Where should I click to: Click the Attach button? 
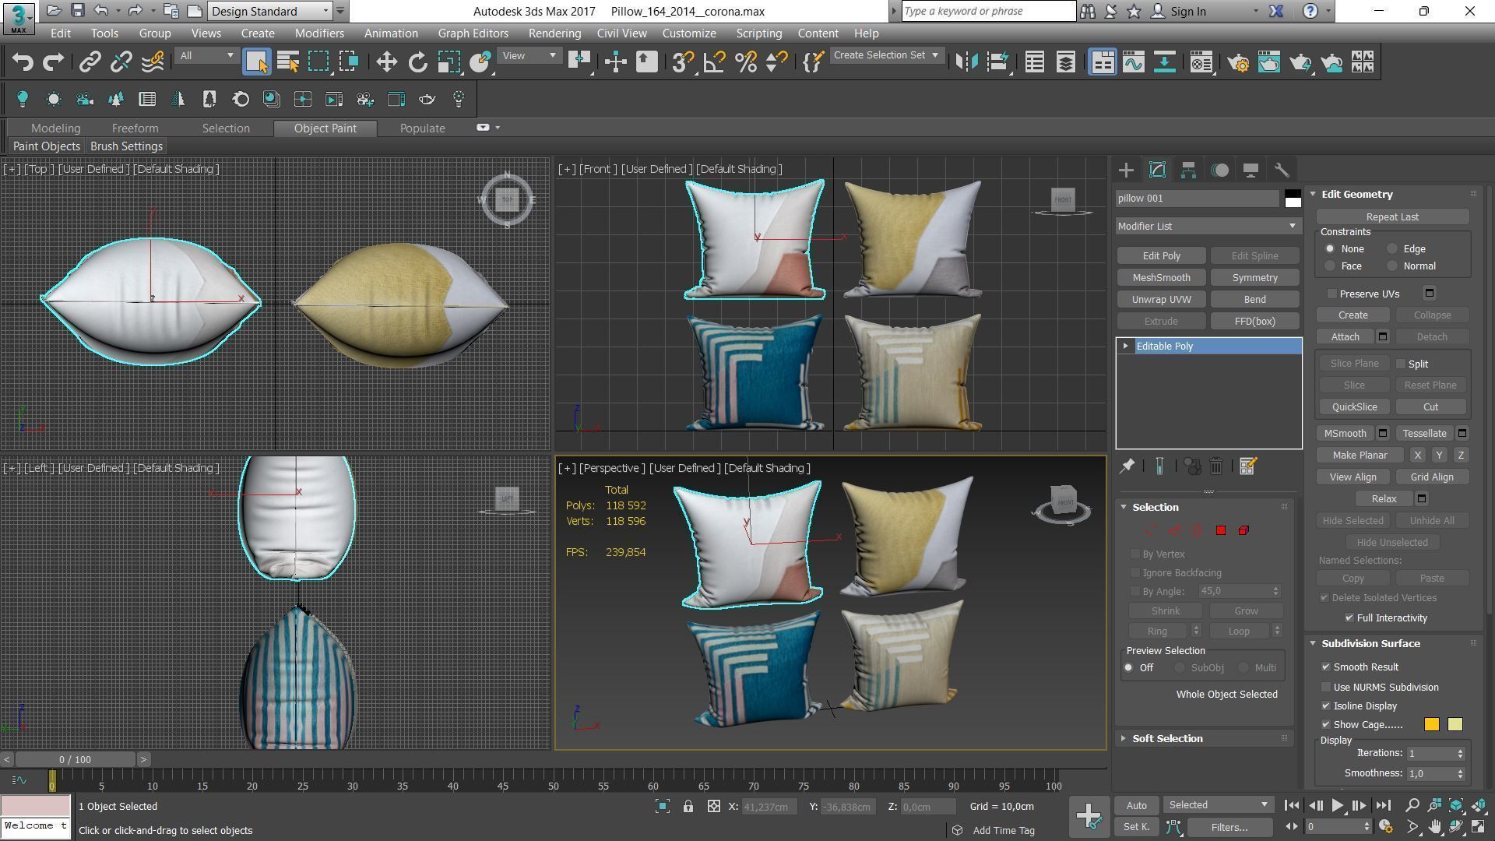tap(1345, 337)
